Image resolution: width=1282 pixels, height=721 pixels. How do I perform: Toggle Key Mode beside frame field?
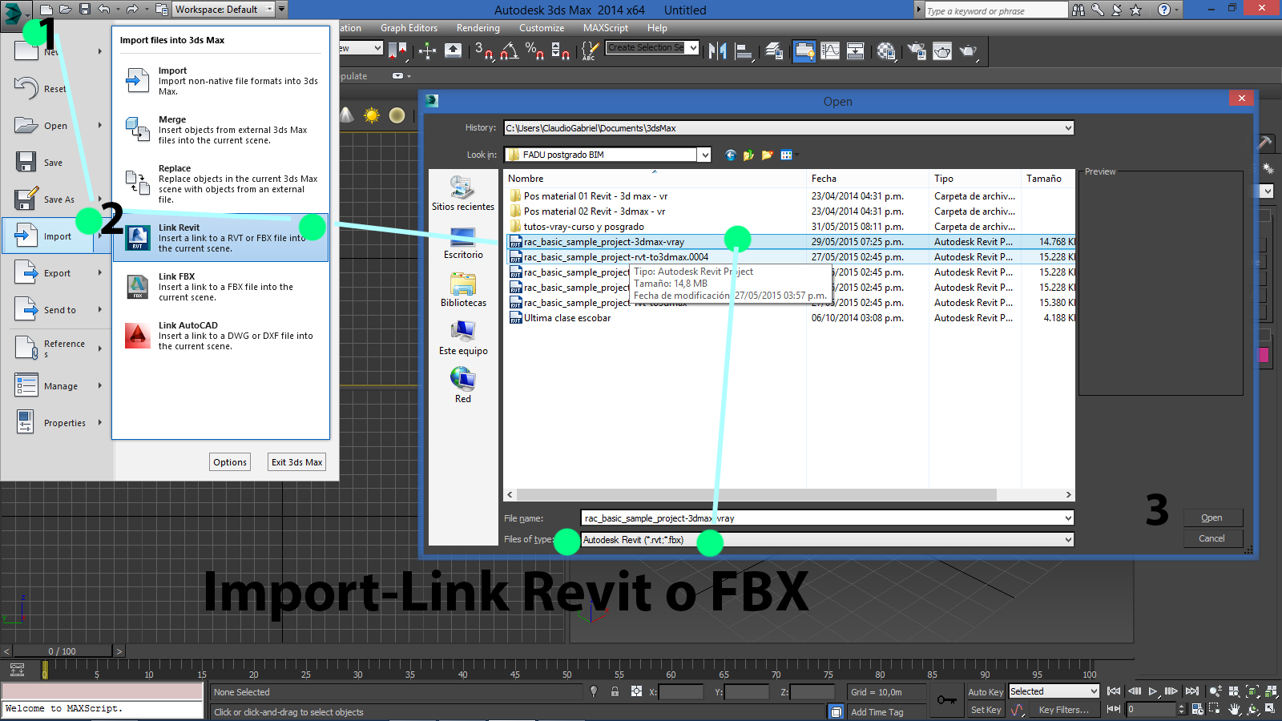coord(1114,709)
